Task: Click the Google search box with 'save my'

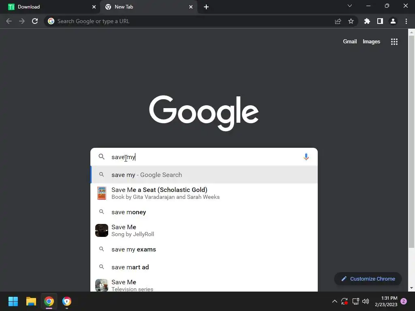Action: 204,157
